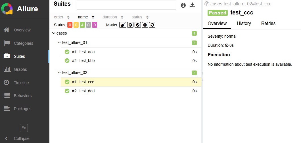Click the Suites briefcase icon
The height and width of the screenshot is (143, 301).
click(x=7, y=56)
